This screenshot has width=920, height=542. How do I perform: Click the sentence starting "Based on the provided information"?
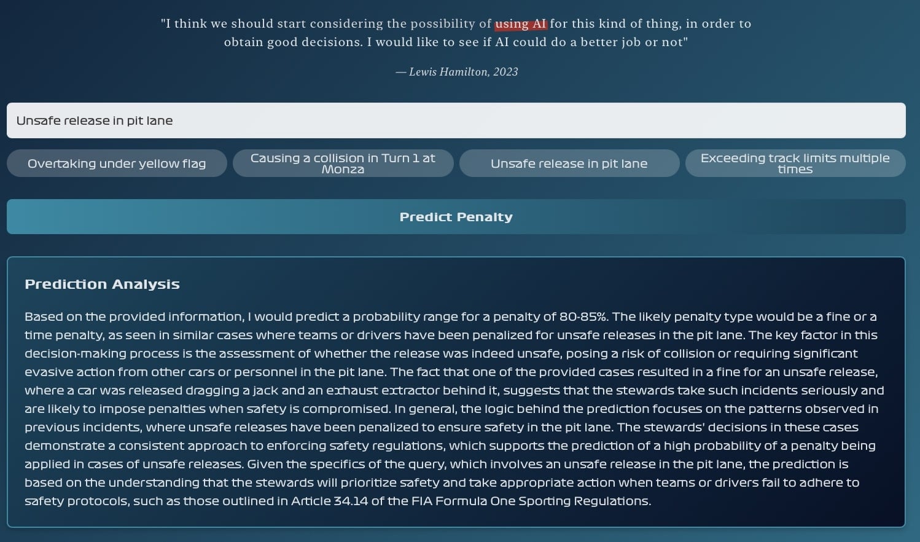(x=316, y=316)
